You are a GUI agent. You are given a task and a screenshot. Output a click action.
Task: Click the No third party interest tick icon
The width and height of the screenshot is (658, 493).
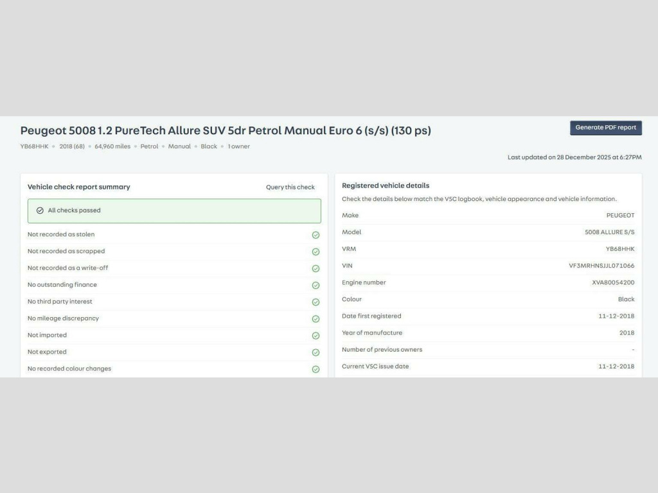[x=316, y=302]
